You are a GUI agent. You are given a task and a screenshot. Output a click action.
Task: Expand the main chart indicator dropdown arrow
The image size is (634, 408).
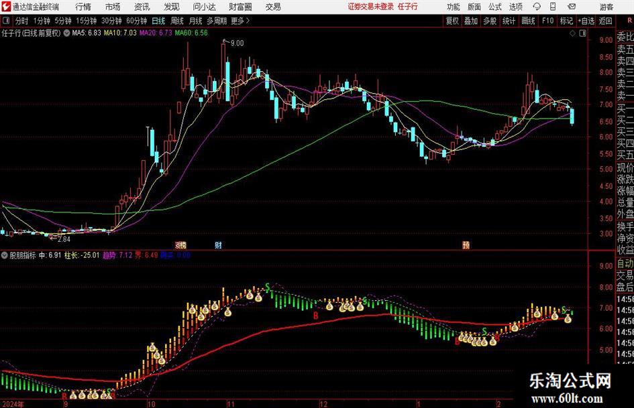point(66,33)
